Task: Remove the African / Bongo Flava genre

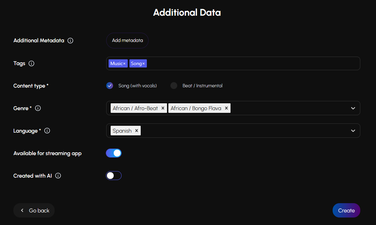Action: (x=226, y=108)
